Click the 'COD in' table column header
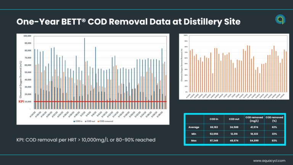 [214, 119]
